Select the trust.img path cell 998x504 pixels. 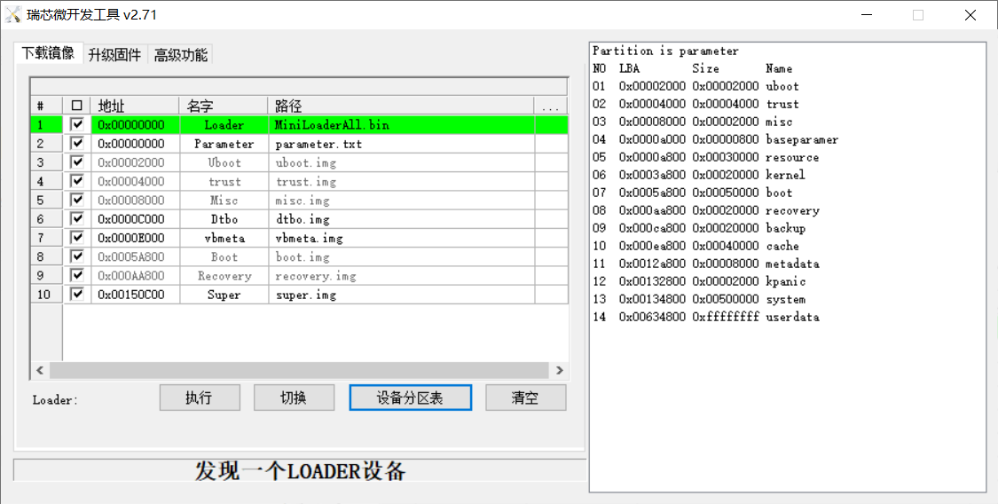[x=401, y=181]
